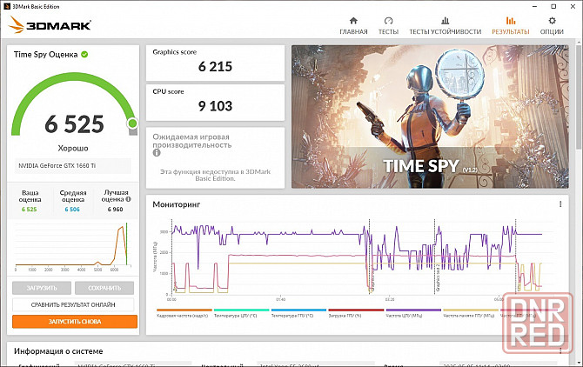Screen dimensions: 583x367
Task: Toggle Кадровая частота (кадр/с) legend
Action: pos(184,313)
